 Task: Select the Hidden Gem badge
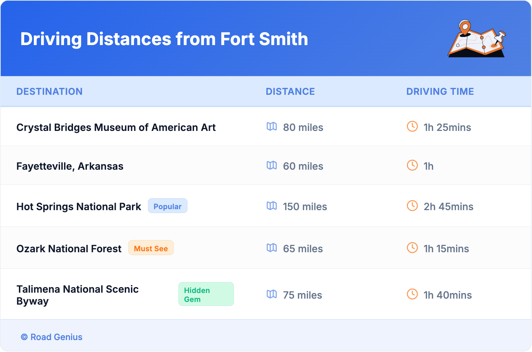click(x=206, y=294)
